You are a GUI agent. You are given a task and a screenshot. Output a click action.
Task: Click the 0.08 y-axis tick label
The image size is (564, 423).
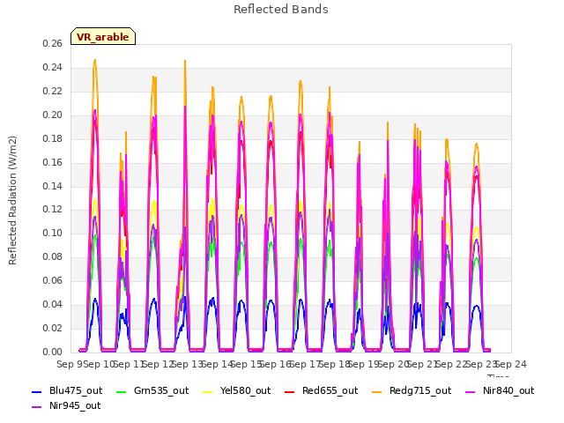click(52, 256)
